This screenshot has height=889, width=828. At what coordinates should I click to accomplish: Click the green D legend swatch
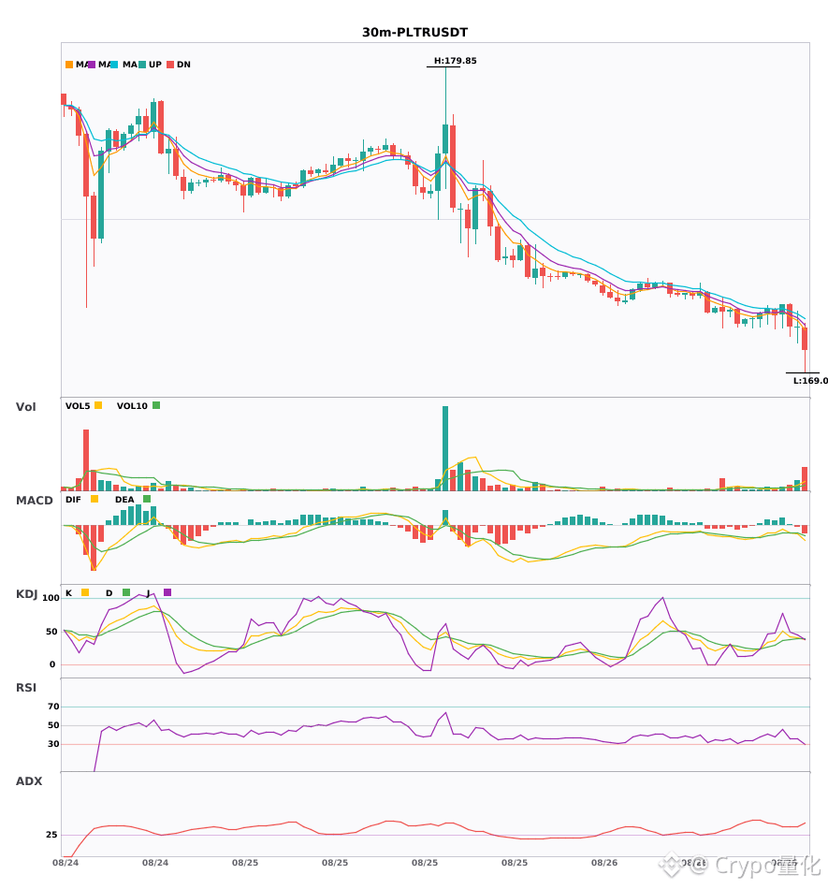[x=126, y=592]
